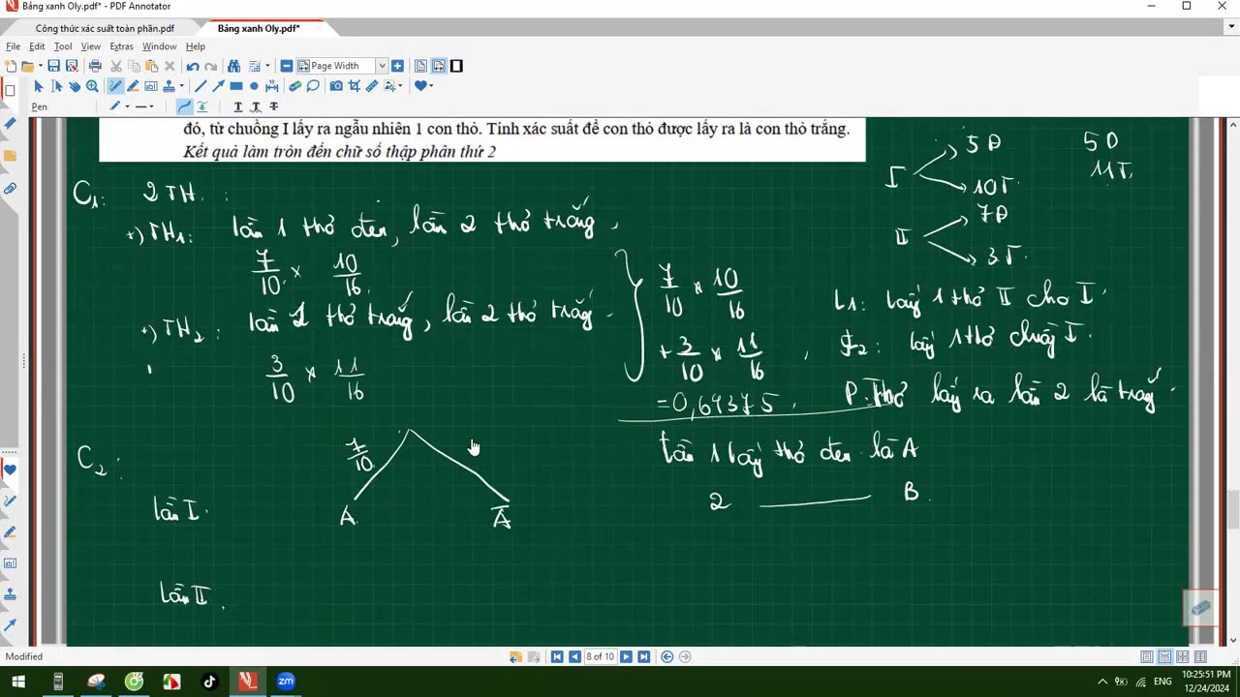
Task: Open the attachments paperclip sidebar tab
Action: [x=10, y=189]
